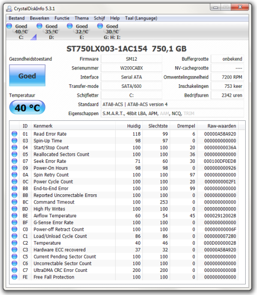Image resolution: width=257 pixels, height=295 pixels.
Task: Click status orb of Spin-Up Time row
Action: coord(14,140)
